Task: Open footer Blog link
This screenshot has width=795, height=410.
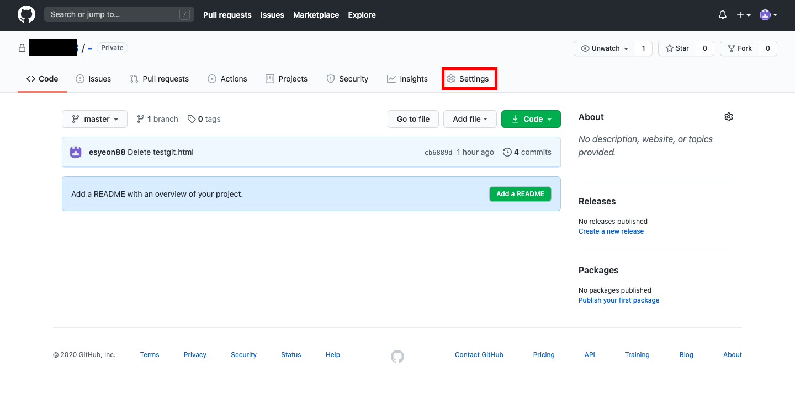Action: (x=686, y=355)
